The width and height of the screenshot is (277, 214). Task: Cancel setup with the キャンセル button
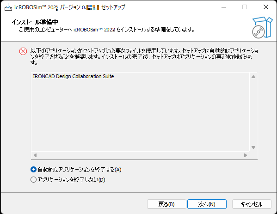[x=252, y=204]
